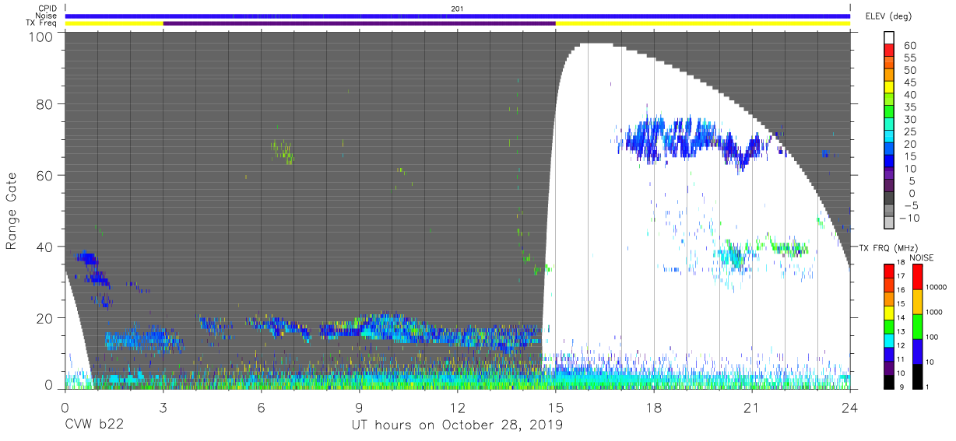Click the 3 tick label on UT hours axis

(163, 407)
